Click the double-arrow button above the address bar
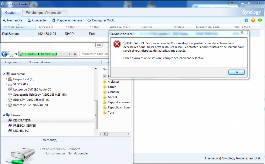The width and height of the screenshot is (265, 164). point(99,45)
